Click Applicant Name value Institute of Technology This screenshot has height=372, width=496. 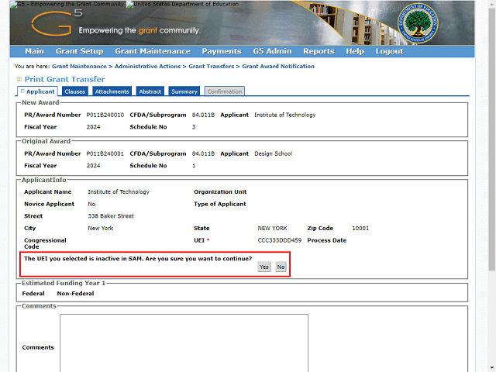[119, 192]
